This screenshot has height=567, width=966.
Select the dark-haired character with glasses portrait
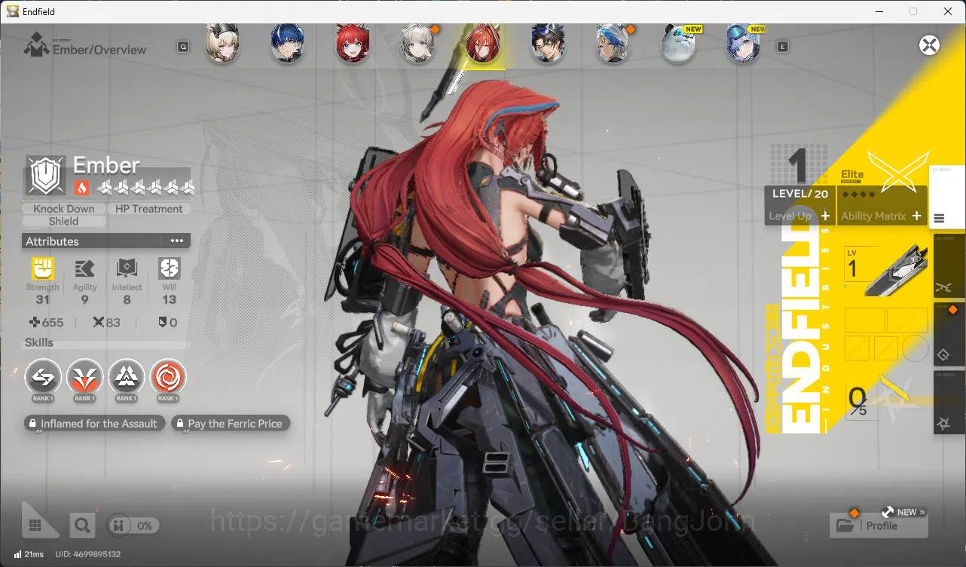548,44
